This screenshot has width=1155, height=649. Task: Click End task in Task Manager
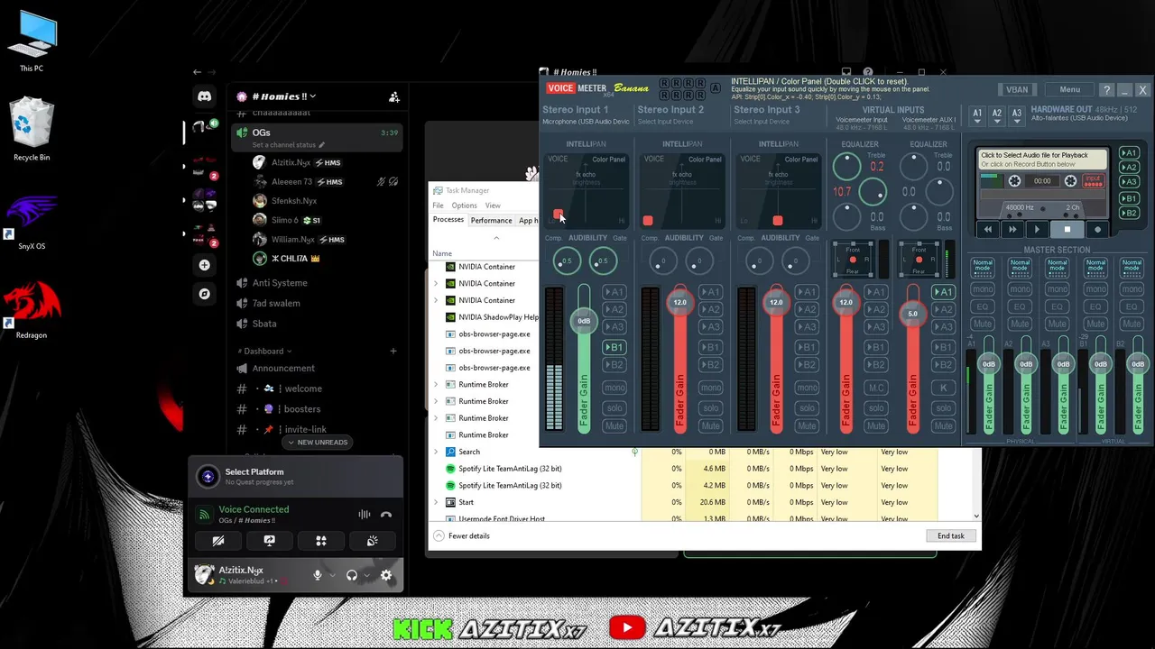tap(950, 535)
